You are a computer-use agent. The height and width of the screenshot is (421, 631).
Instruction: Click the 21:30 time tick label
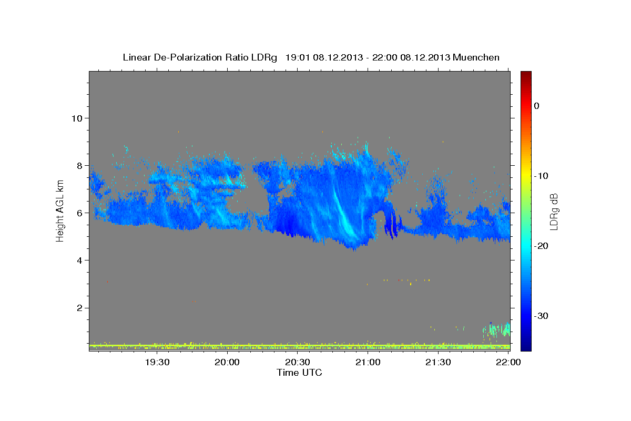(x=438, y=362)
